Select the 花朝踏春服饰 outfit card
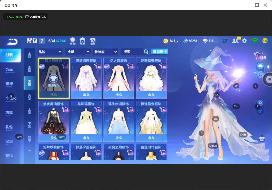 [151, 78]
